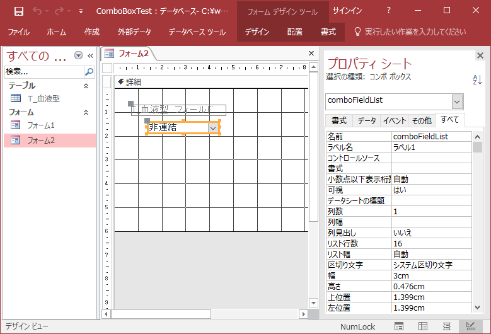The width and height of the screenshot is (491, 334).
Task: Click the move handle of the combo box
Action: [x=147, y=120]
